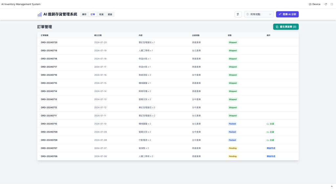Click the 操作 column header
This screenshot has width=336, height=189.
tap(268, 35)
